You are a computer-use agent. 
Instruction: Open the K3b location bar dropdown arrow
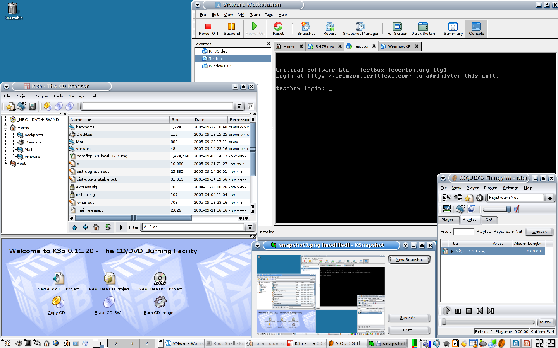pyautogui.click(x=239, y=106)
